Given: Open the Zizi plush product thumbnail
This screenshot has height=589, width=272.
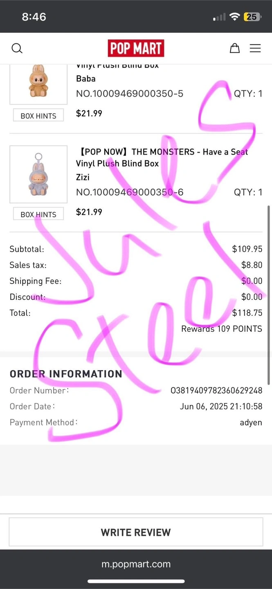Looking at the screenshot, I should click(38, 174).
